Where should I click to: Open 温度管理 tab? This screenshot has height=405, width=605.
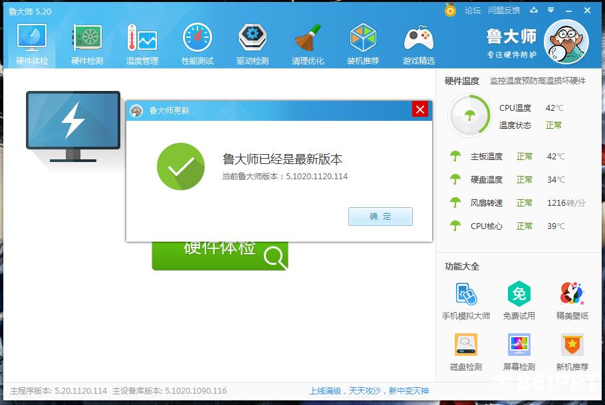point(142,44)
